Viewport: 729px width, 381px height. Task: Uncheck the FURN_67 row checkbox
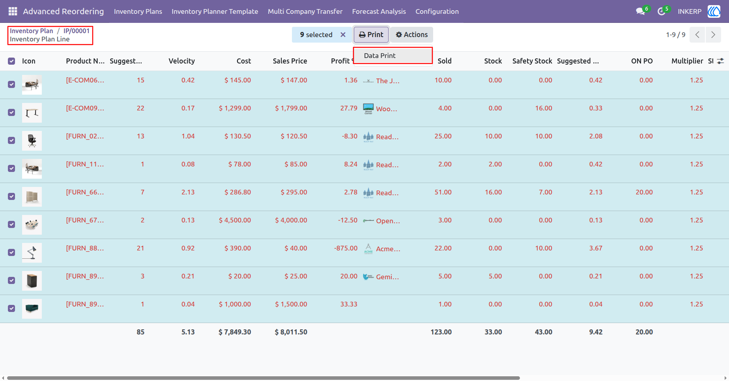[11, 224]
